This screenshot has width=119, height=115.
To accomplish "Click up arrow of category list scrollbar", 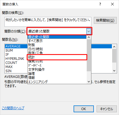I will 89,37.
